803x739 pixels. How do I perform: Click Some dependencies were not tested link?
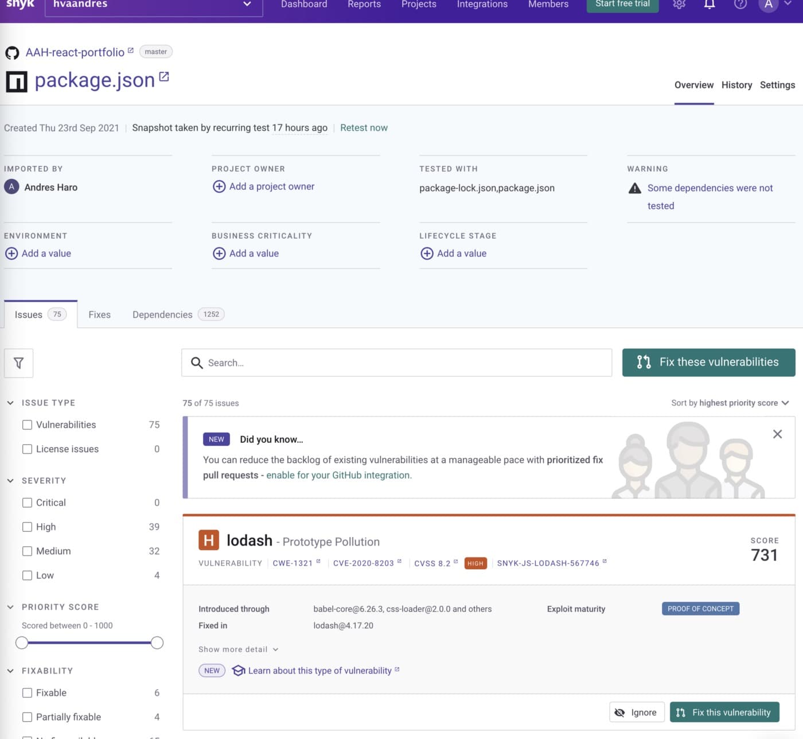coord(710,197)
